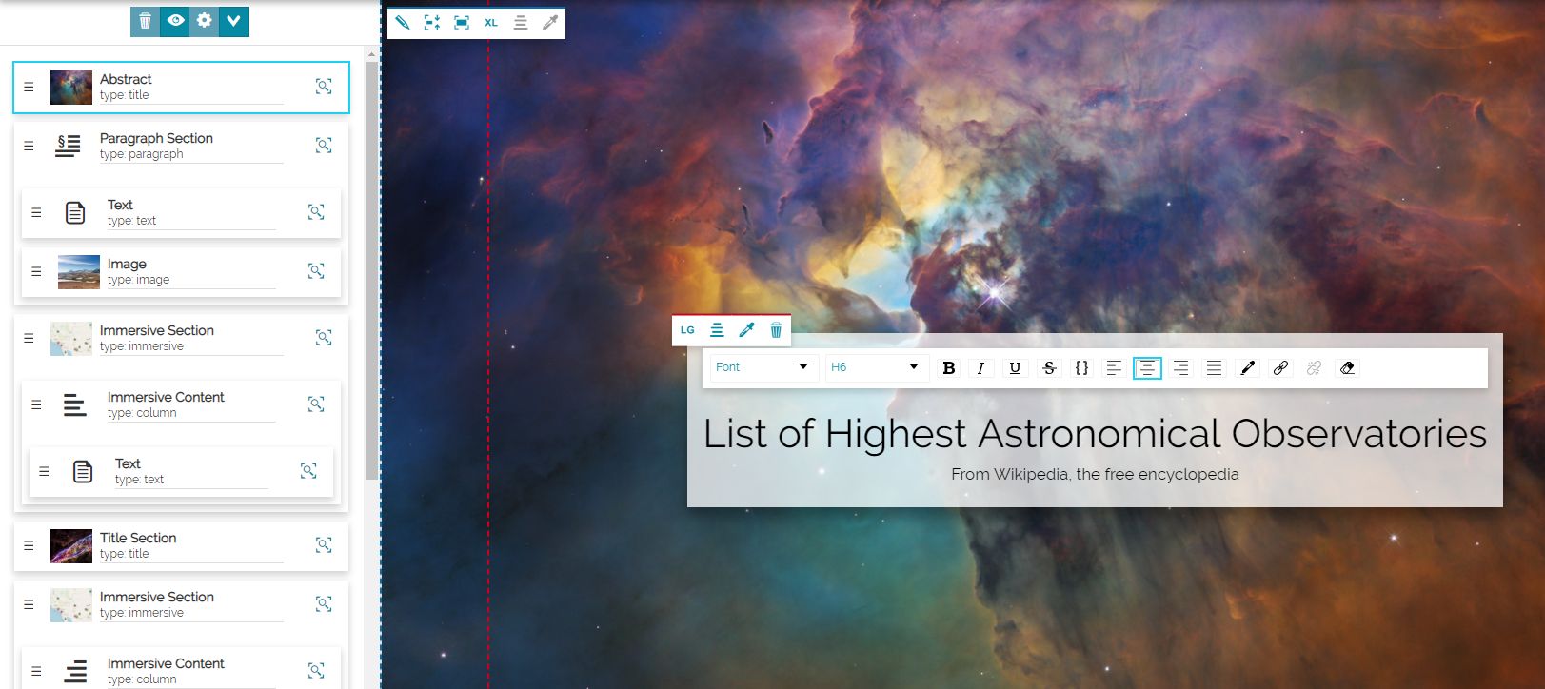Image resolution: width=1545 pixels, height=689 pixels.
Task: Toggle underline formatting
Action: pos(1015,368)
